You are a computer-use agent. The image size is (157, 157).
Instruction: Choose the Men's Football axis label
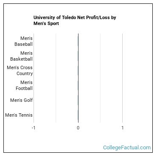click(x=24, y=85)
